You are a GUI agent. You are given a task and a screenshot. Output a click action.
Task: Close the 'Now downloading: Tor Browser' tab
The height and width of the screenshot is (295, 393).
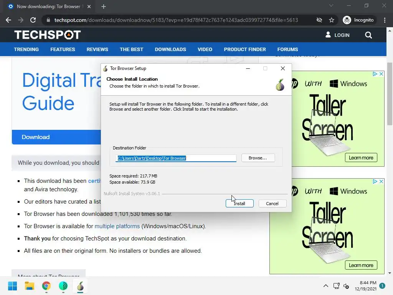[x=89, y=7]
